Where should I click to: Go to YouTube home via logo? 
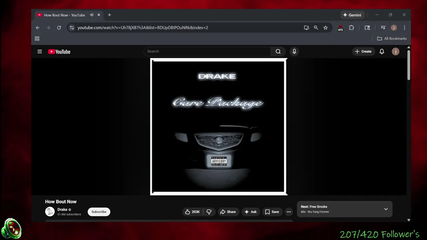59,52
